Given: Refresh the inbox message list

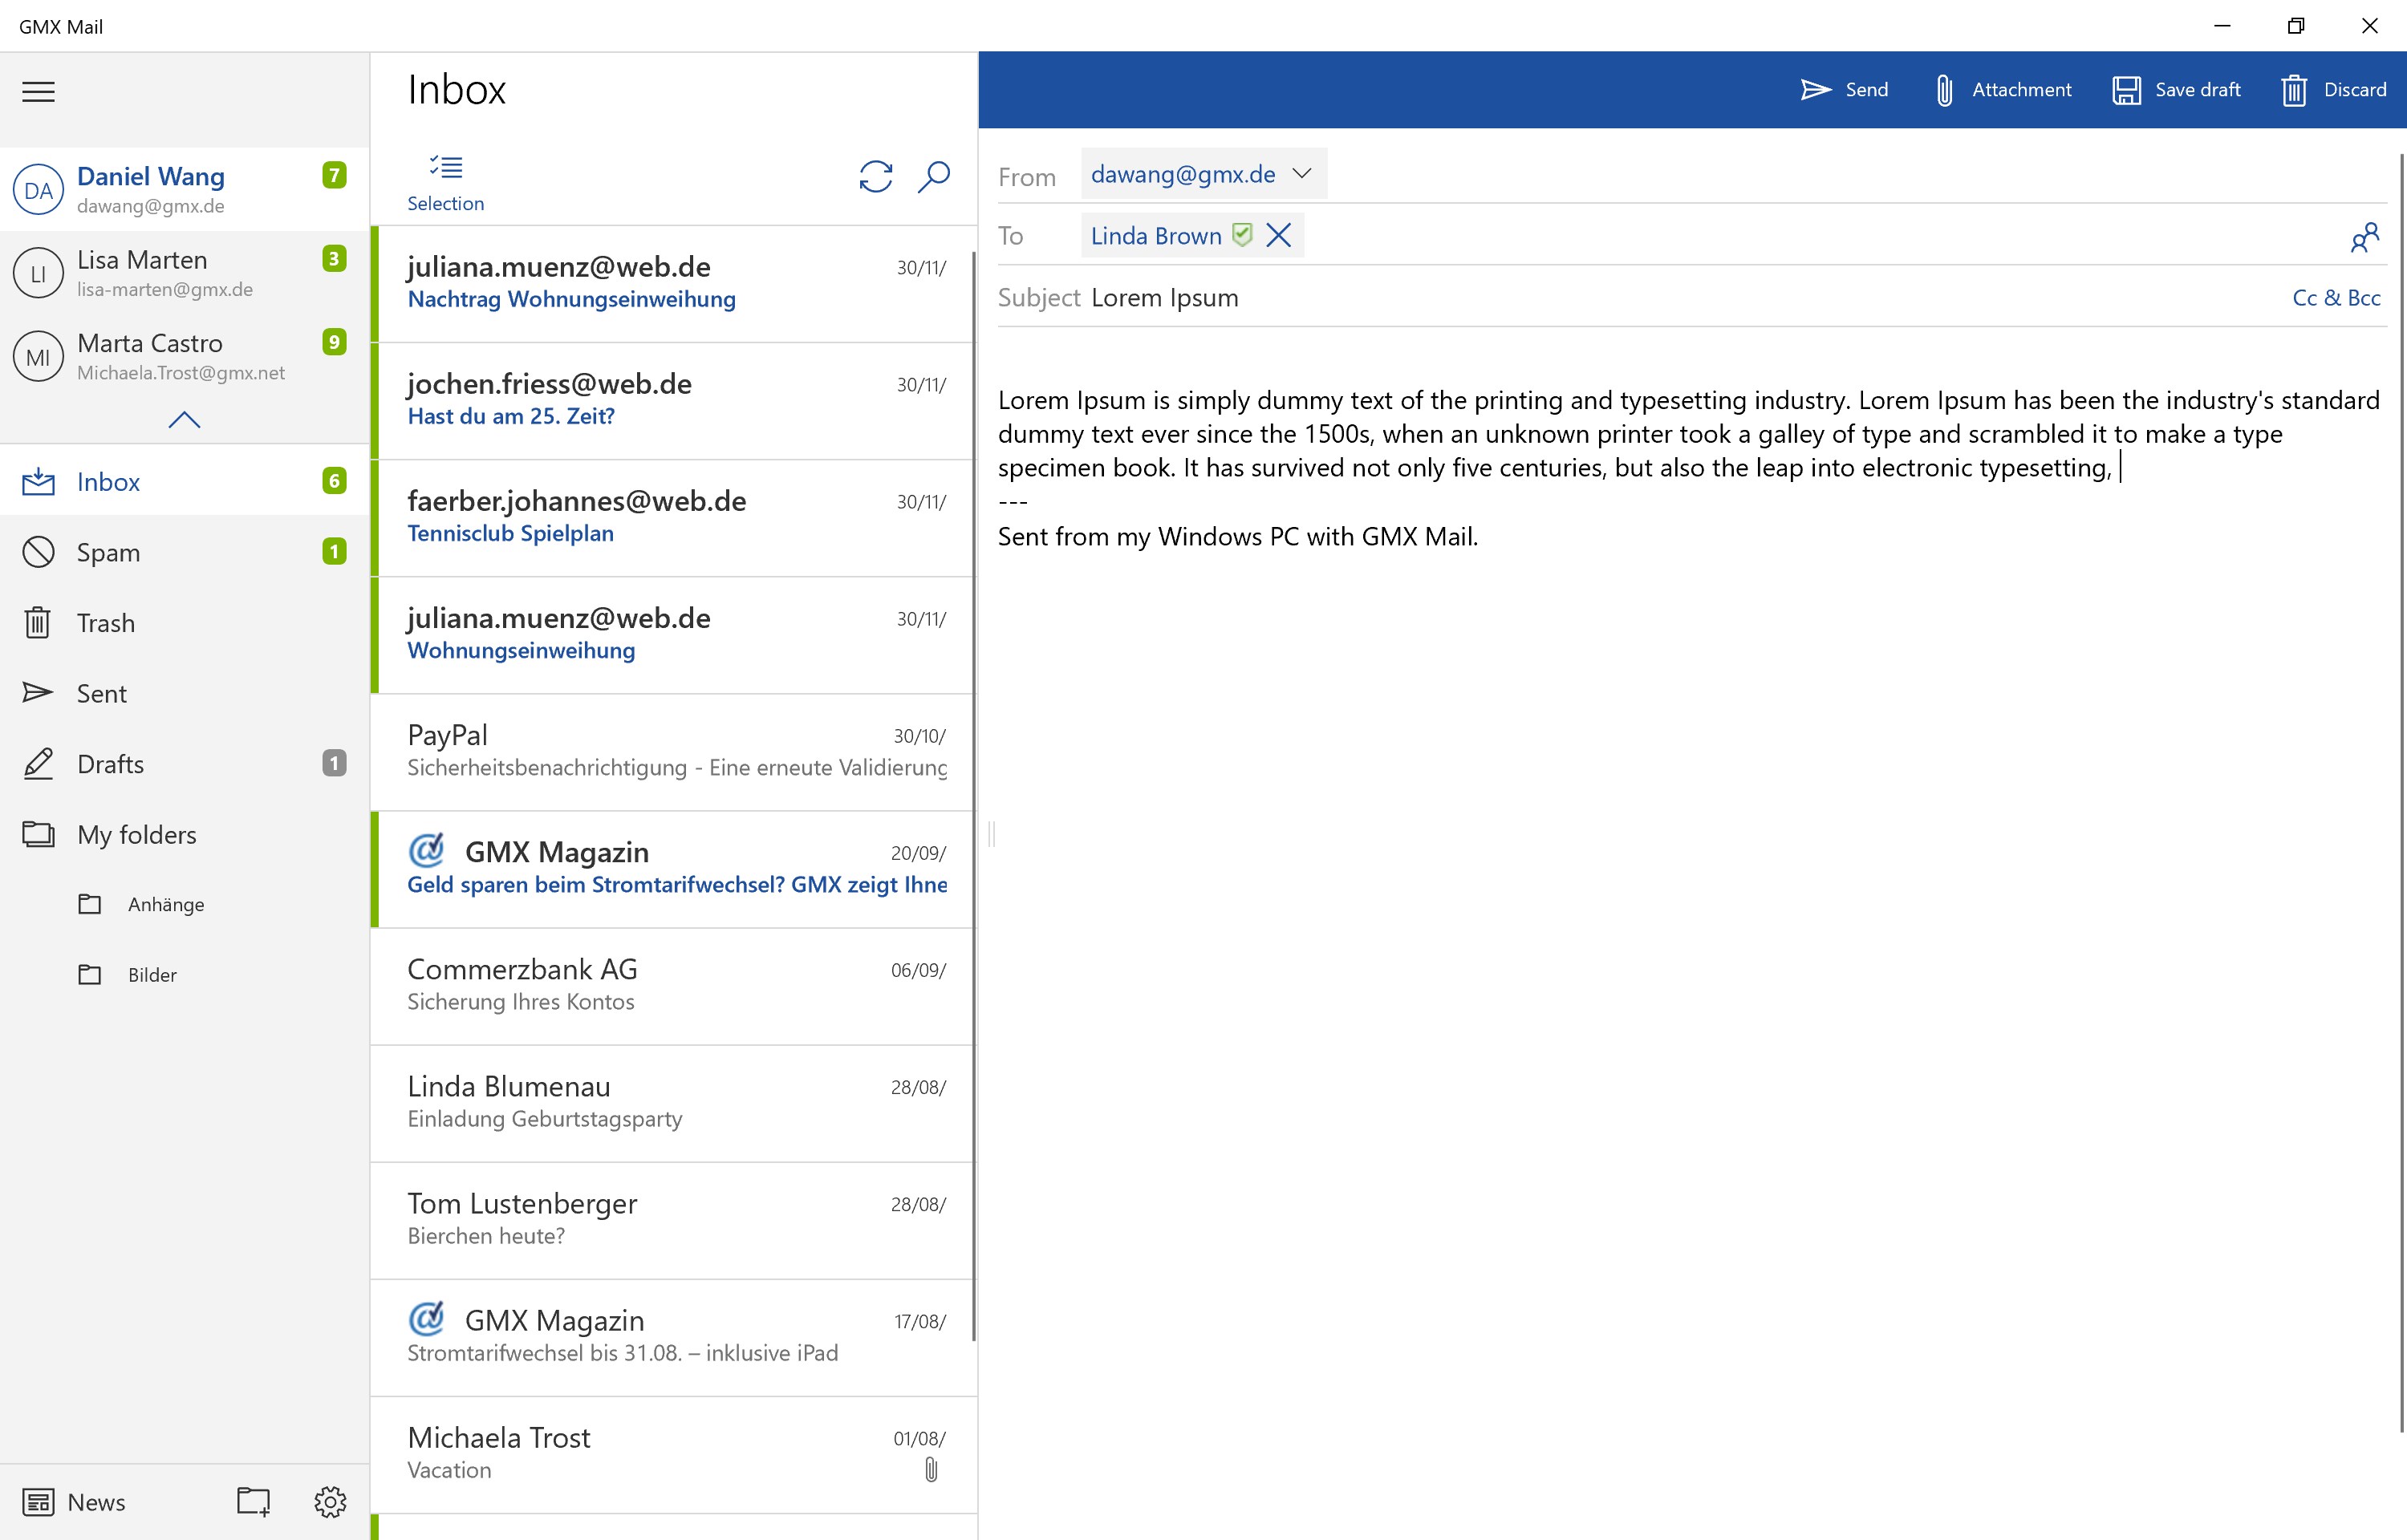Looking at the screenshot, I should tap(875, 177).
